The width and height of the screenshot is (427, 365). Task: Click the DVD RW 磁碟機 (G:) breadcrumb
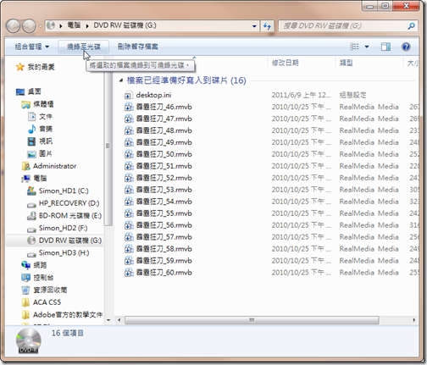pos(125,25)
